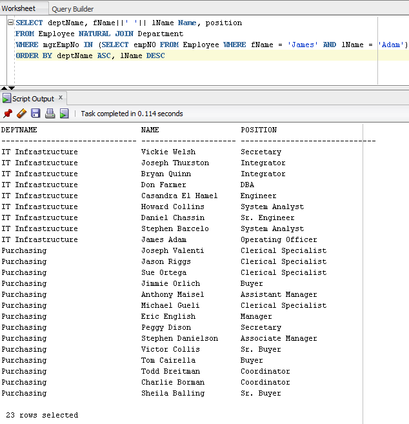Close the Script Output tab

(61, 97)
